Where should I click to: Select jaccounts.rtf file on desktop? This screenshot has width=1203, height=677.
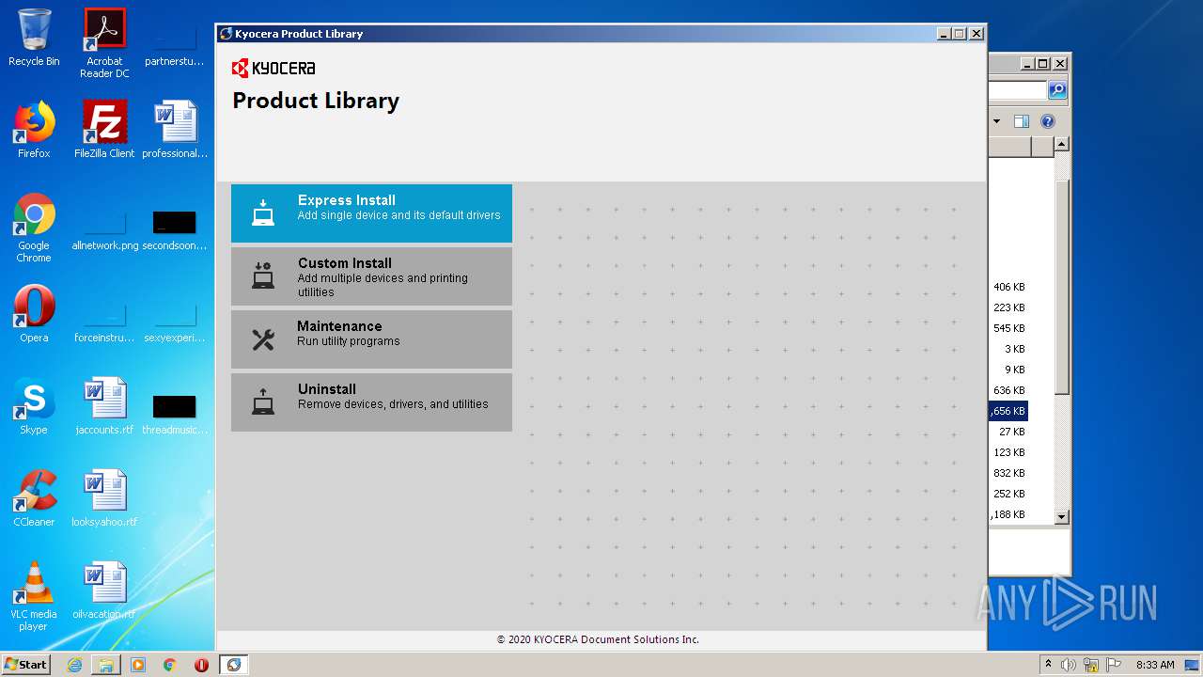click(x=104, y=406)
